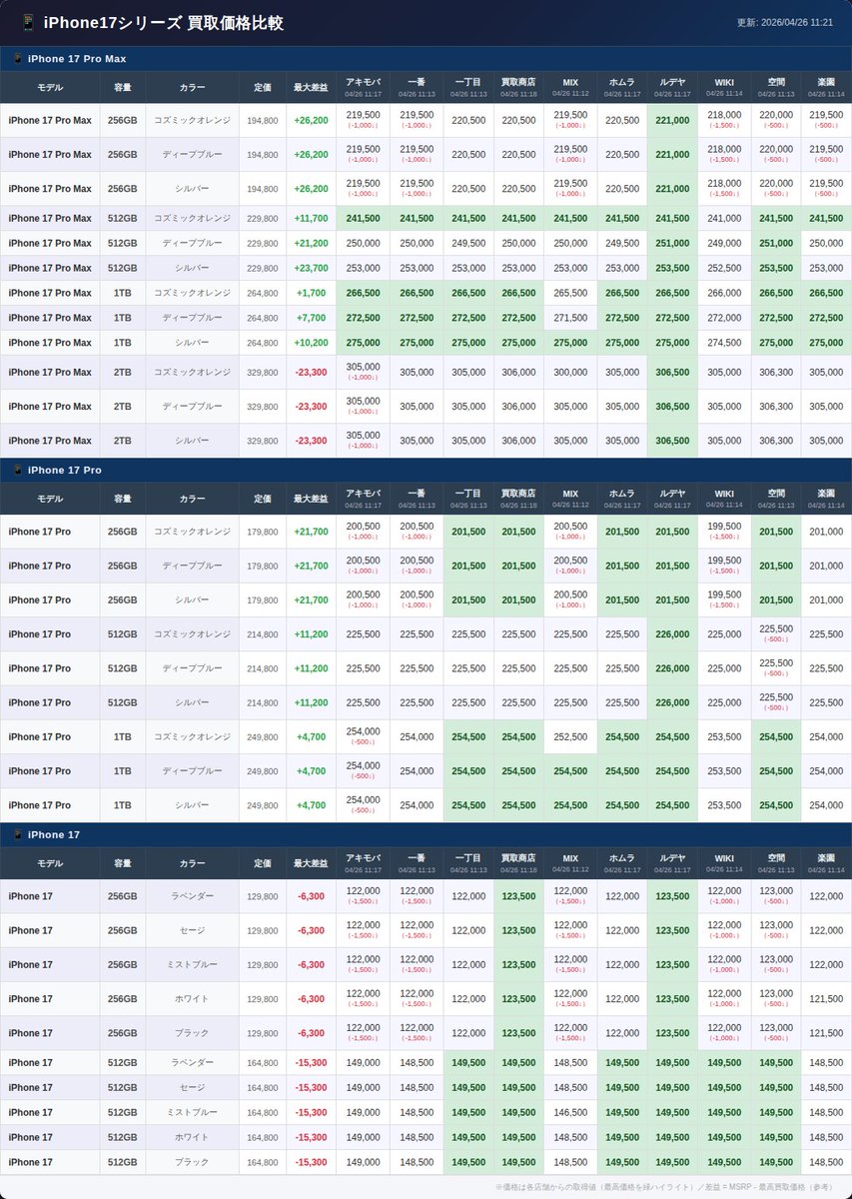This screenshot has width=852, height=1199.
Task: Click the -15,300 value for iPhone 17 512GB ブラック
Action: (x=311, y=1163)
